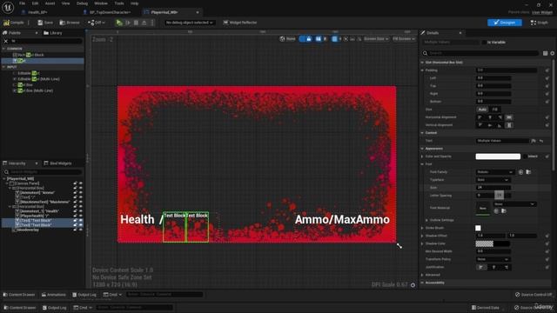Toggle visibility eye for MaxAmmoText row
Screen dimensions: 557x313
click(x=81, y=202)
